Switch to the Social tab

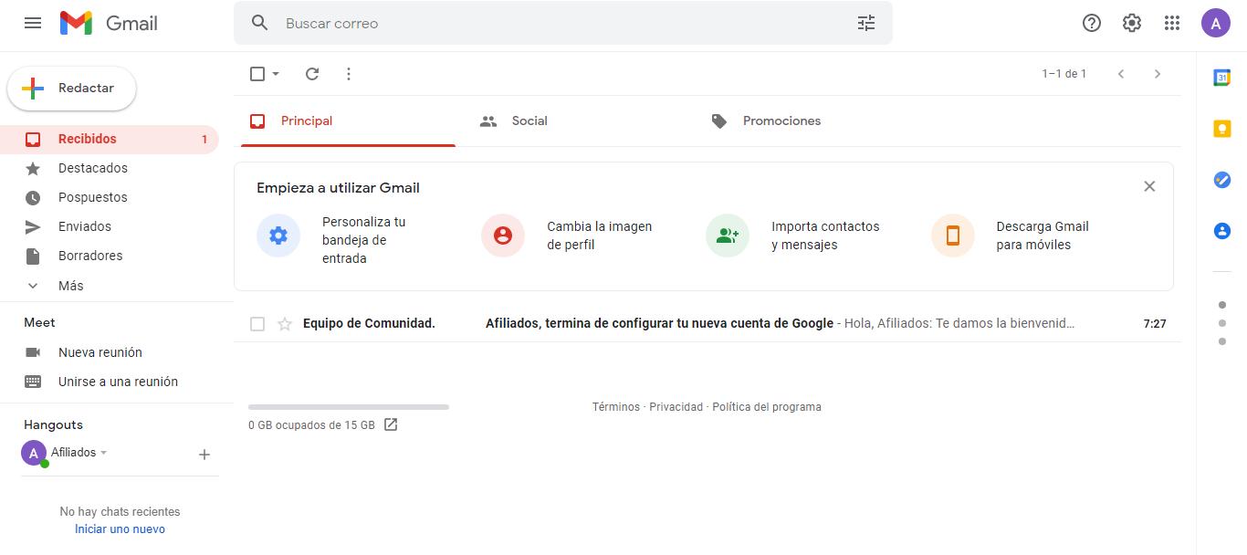tap(580, 120)
